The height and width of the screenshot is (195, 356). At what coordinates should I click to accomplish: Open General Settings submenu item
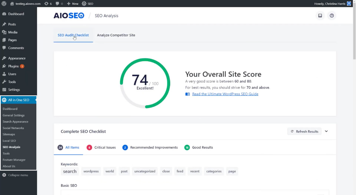[14, 115]
